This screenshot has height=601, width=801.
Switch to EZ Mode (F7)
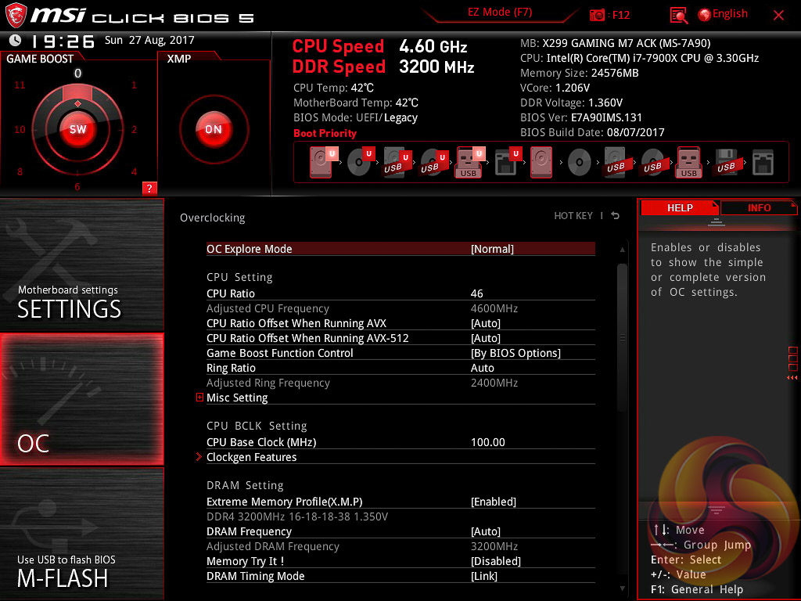pos(500,13)
